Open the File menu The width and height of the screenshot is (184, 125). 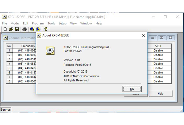click(x=5, y=23)
